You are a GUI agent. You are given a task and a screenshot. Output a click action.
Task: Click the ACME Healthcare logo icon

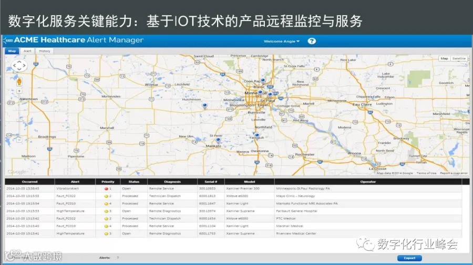(x=7, y=40)
